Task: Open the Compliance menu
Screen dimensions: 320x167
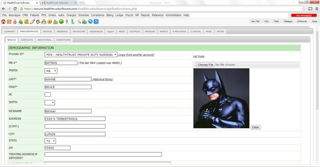Action: click(98, 15)
